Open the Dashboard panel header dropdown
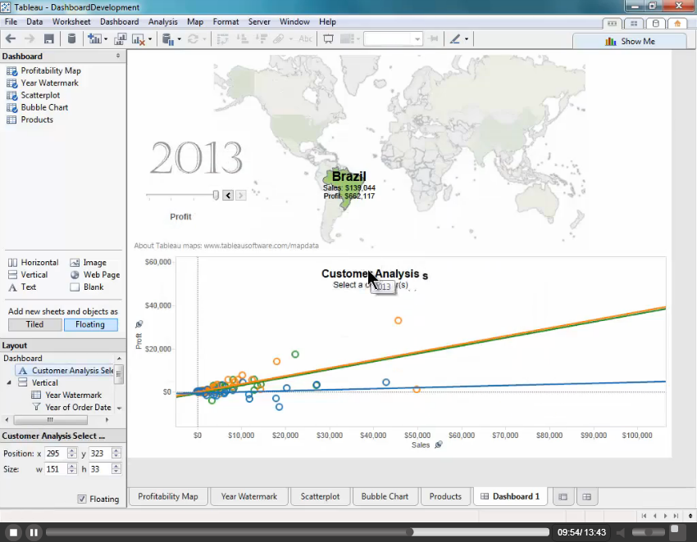This screenshot has height=542, width=697. [118, 56]
